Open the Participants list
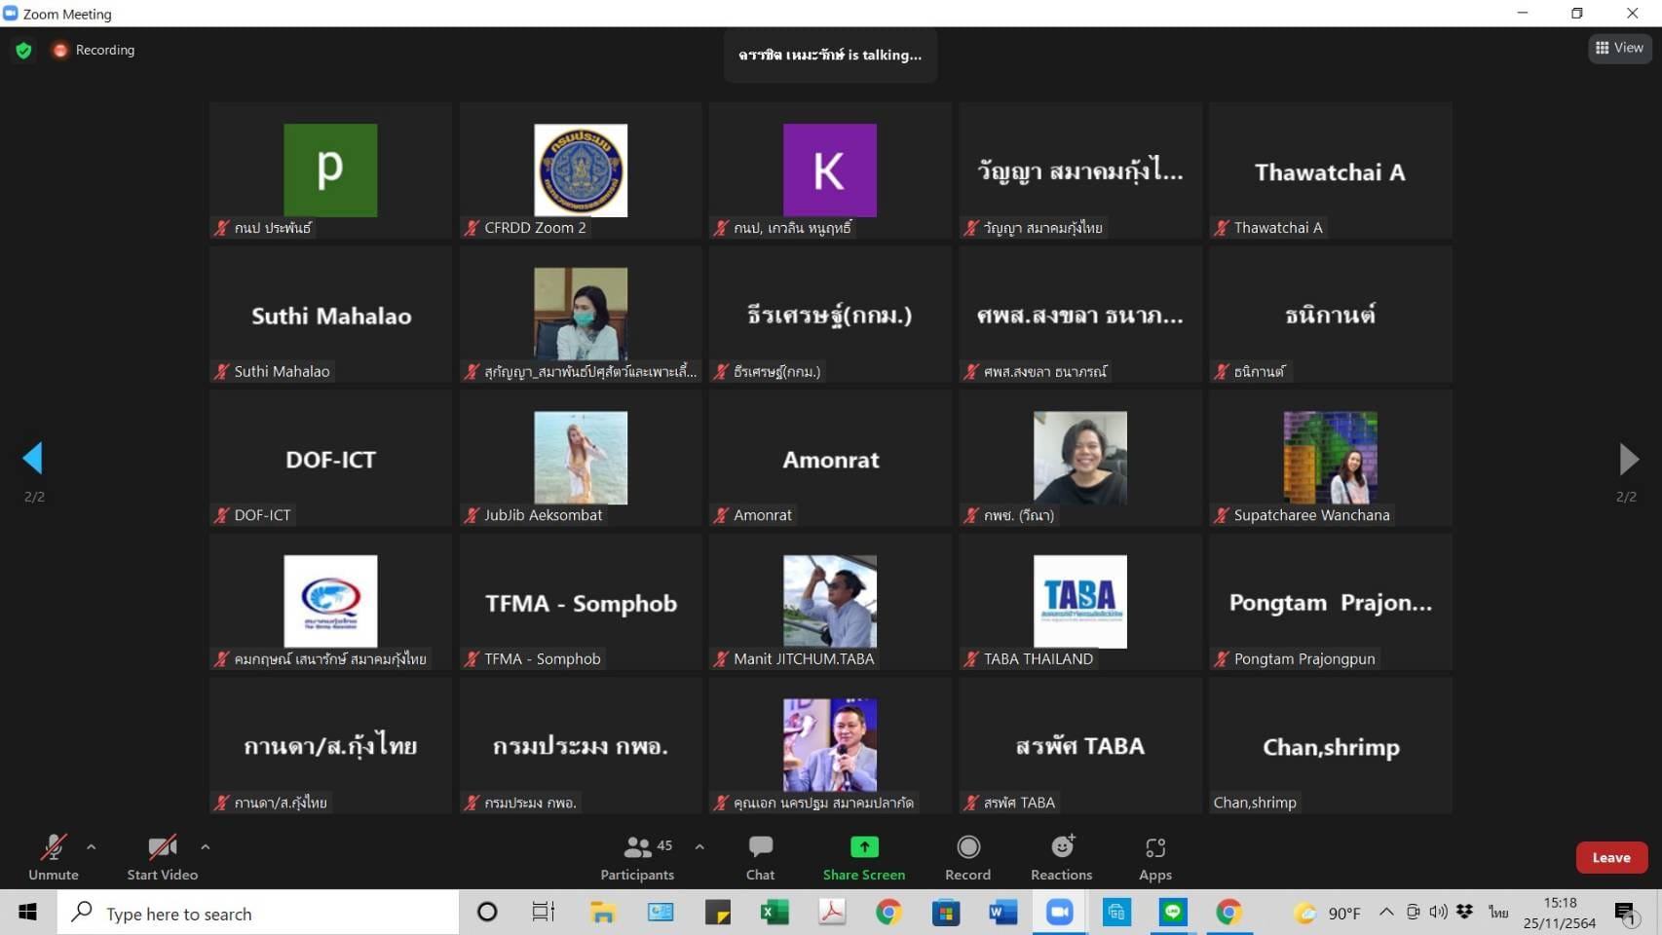Screen dimensions: 1662x935 [637, 857]
